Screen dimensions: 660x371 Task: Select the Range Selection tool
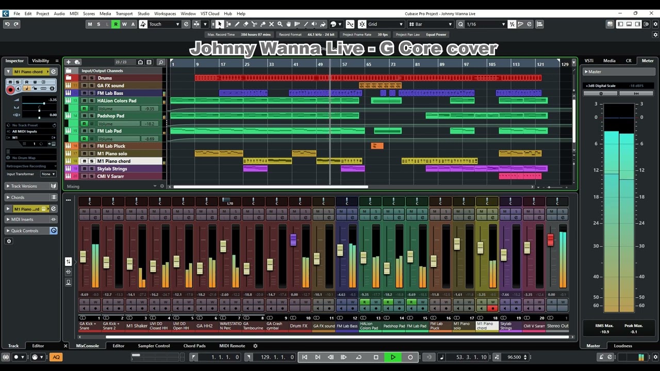pos(228,24)
